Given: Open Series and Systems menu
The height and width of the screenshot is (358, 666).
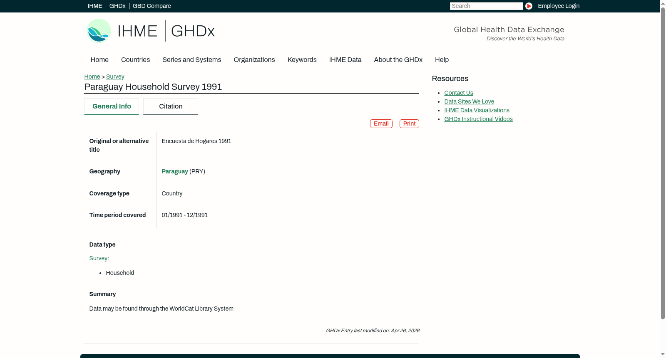Looking at the screenshot, I should 192,60.
